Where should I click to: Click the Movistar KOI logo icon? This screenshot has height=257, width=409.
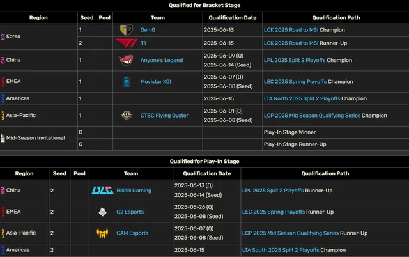[127, 82]
